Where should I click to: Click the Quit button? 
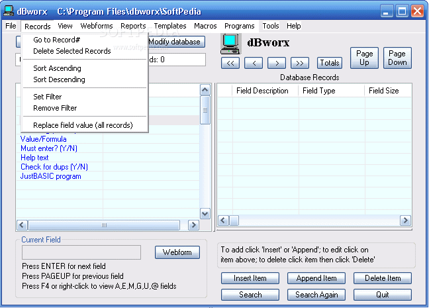[383, 295]
